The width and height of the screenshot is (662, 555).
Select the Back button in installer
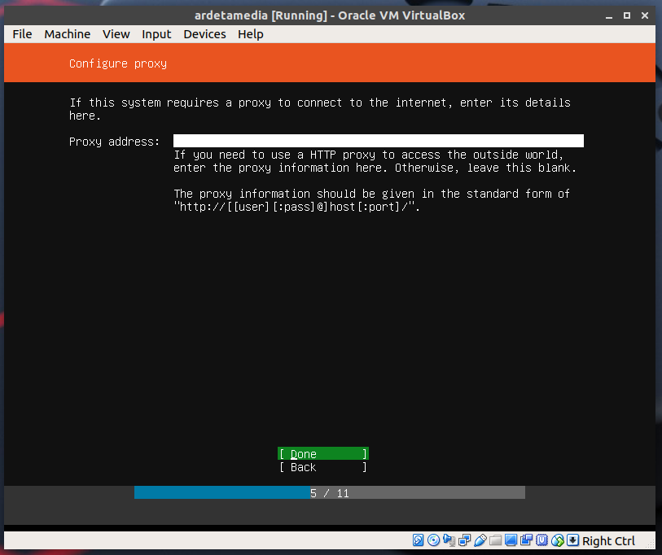(x=323, y=467)
